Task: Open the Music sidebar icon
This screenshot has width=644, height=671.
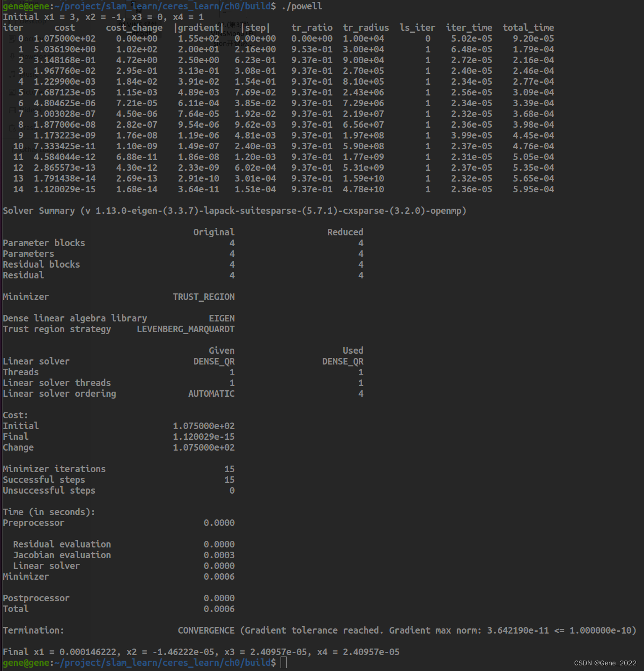Action: 12,74
